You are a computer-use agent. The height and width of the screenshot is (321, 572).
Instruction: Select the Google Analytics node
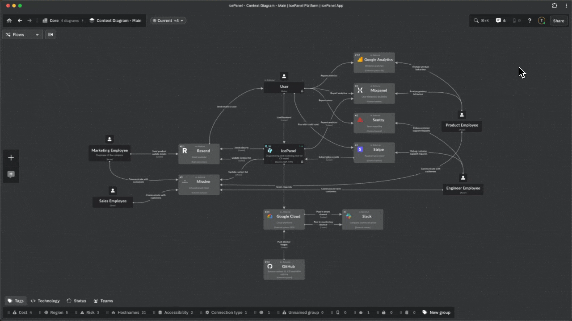[x=374, y=63]
